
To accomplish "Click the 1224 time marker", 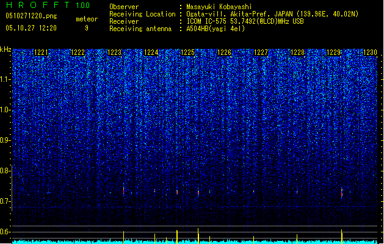I will click(151, 52).
